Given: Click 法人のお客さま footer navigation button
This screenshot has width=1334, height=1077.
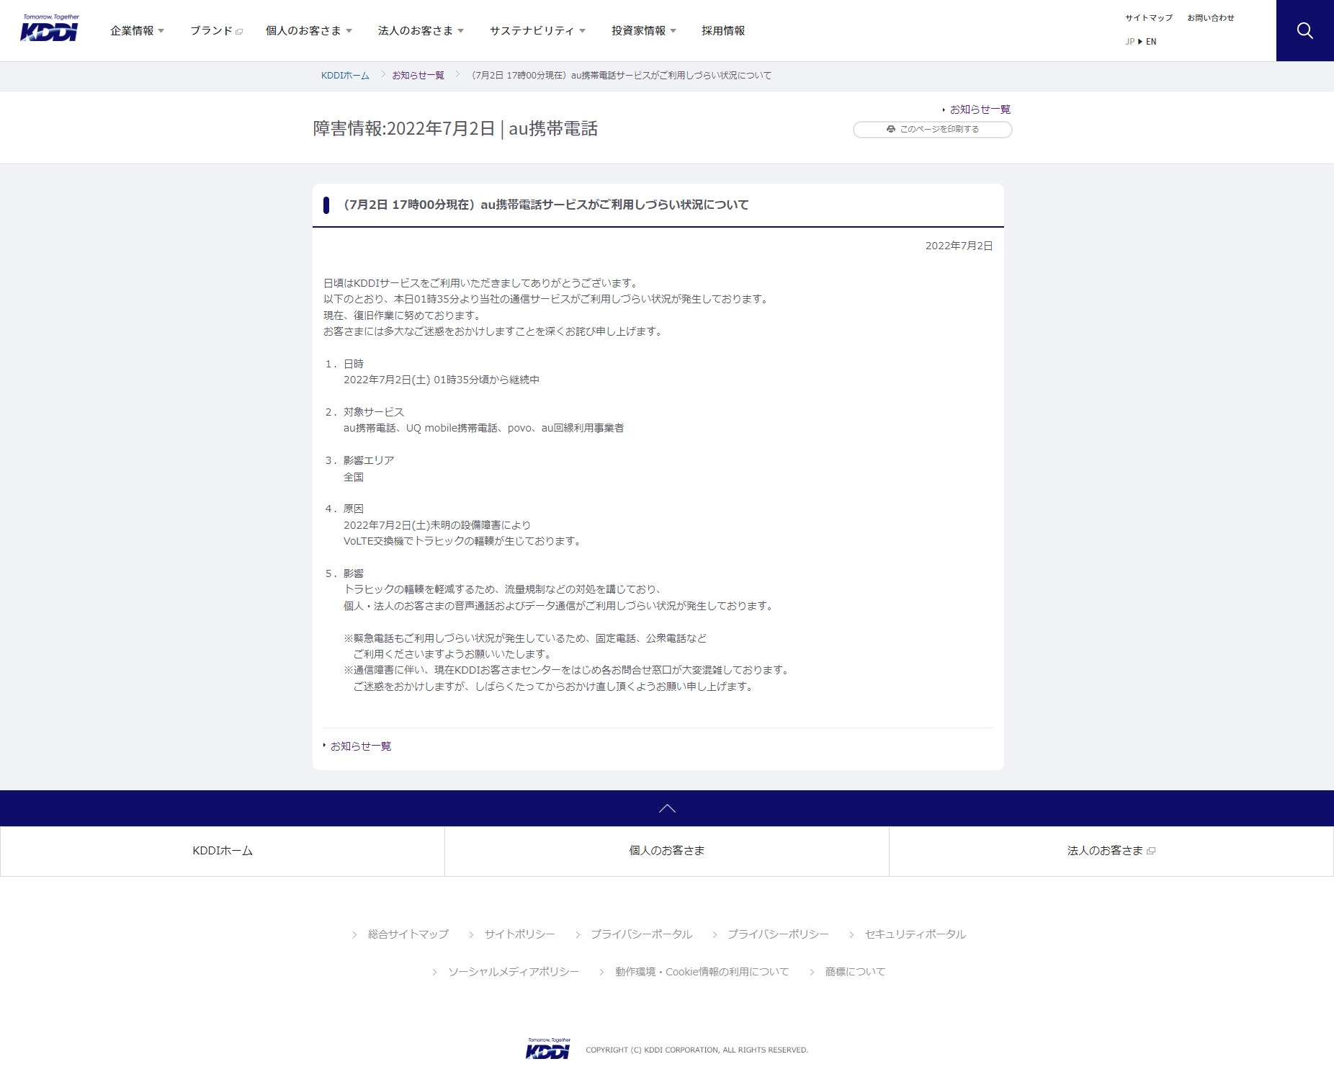Looking at the screenshot, I should click(1111, 851).
